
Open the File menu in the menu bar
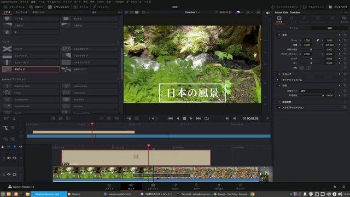(x=24, y=2)
